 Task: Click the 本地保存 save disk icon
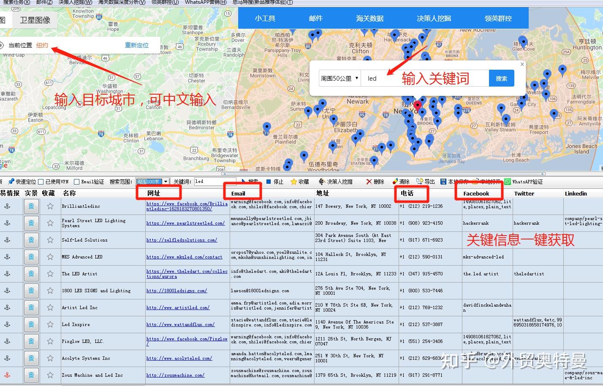443,182
